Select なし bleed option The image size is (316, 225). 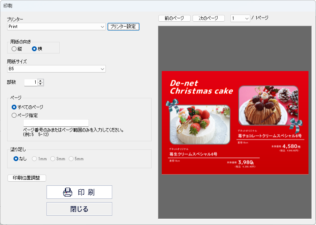tap(16, 159)
